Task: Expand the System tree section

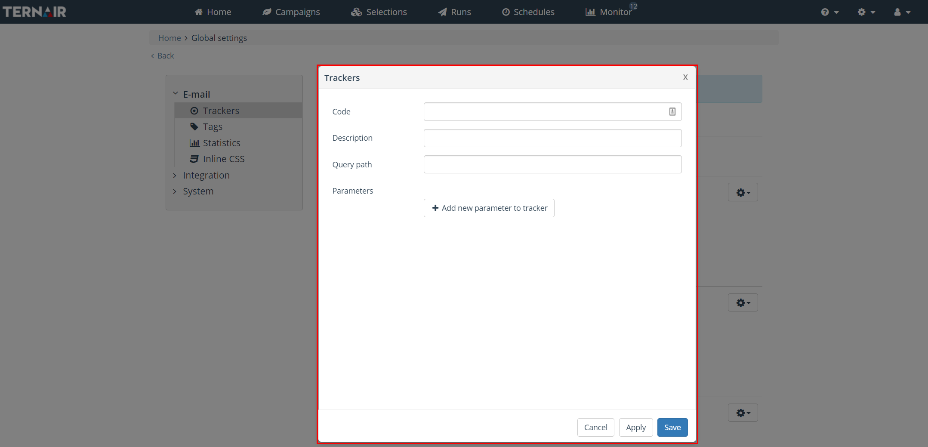Action: [175, 191]
